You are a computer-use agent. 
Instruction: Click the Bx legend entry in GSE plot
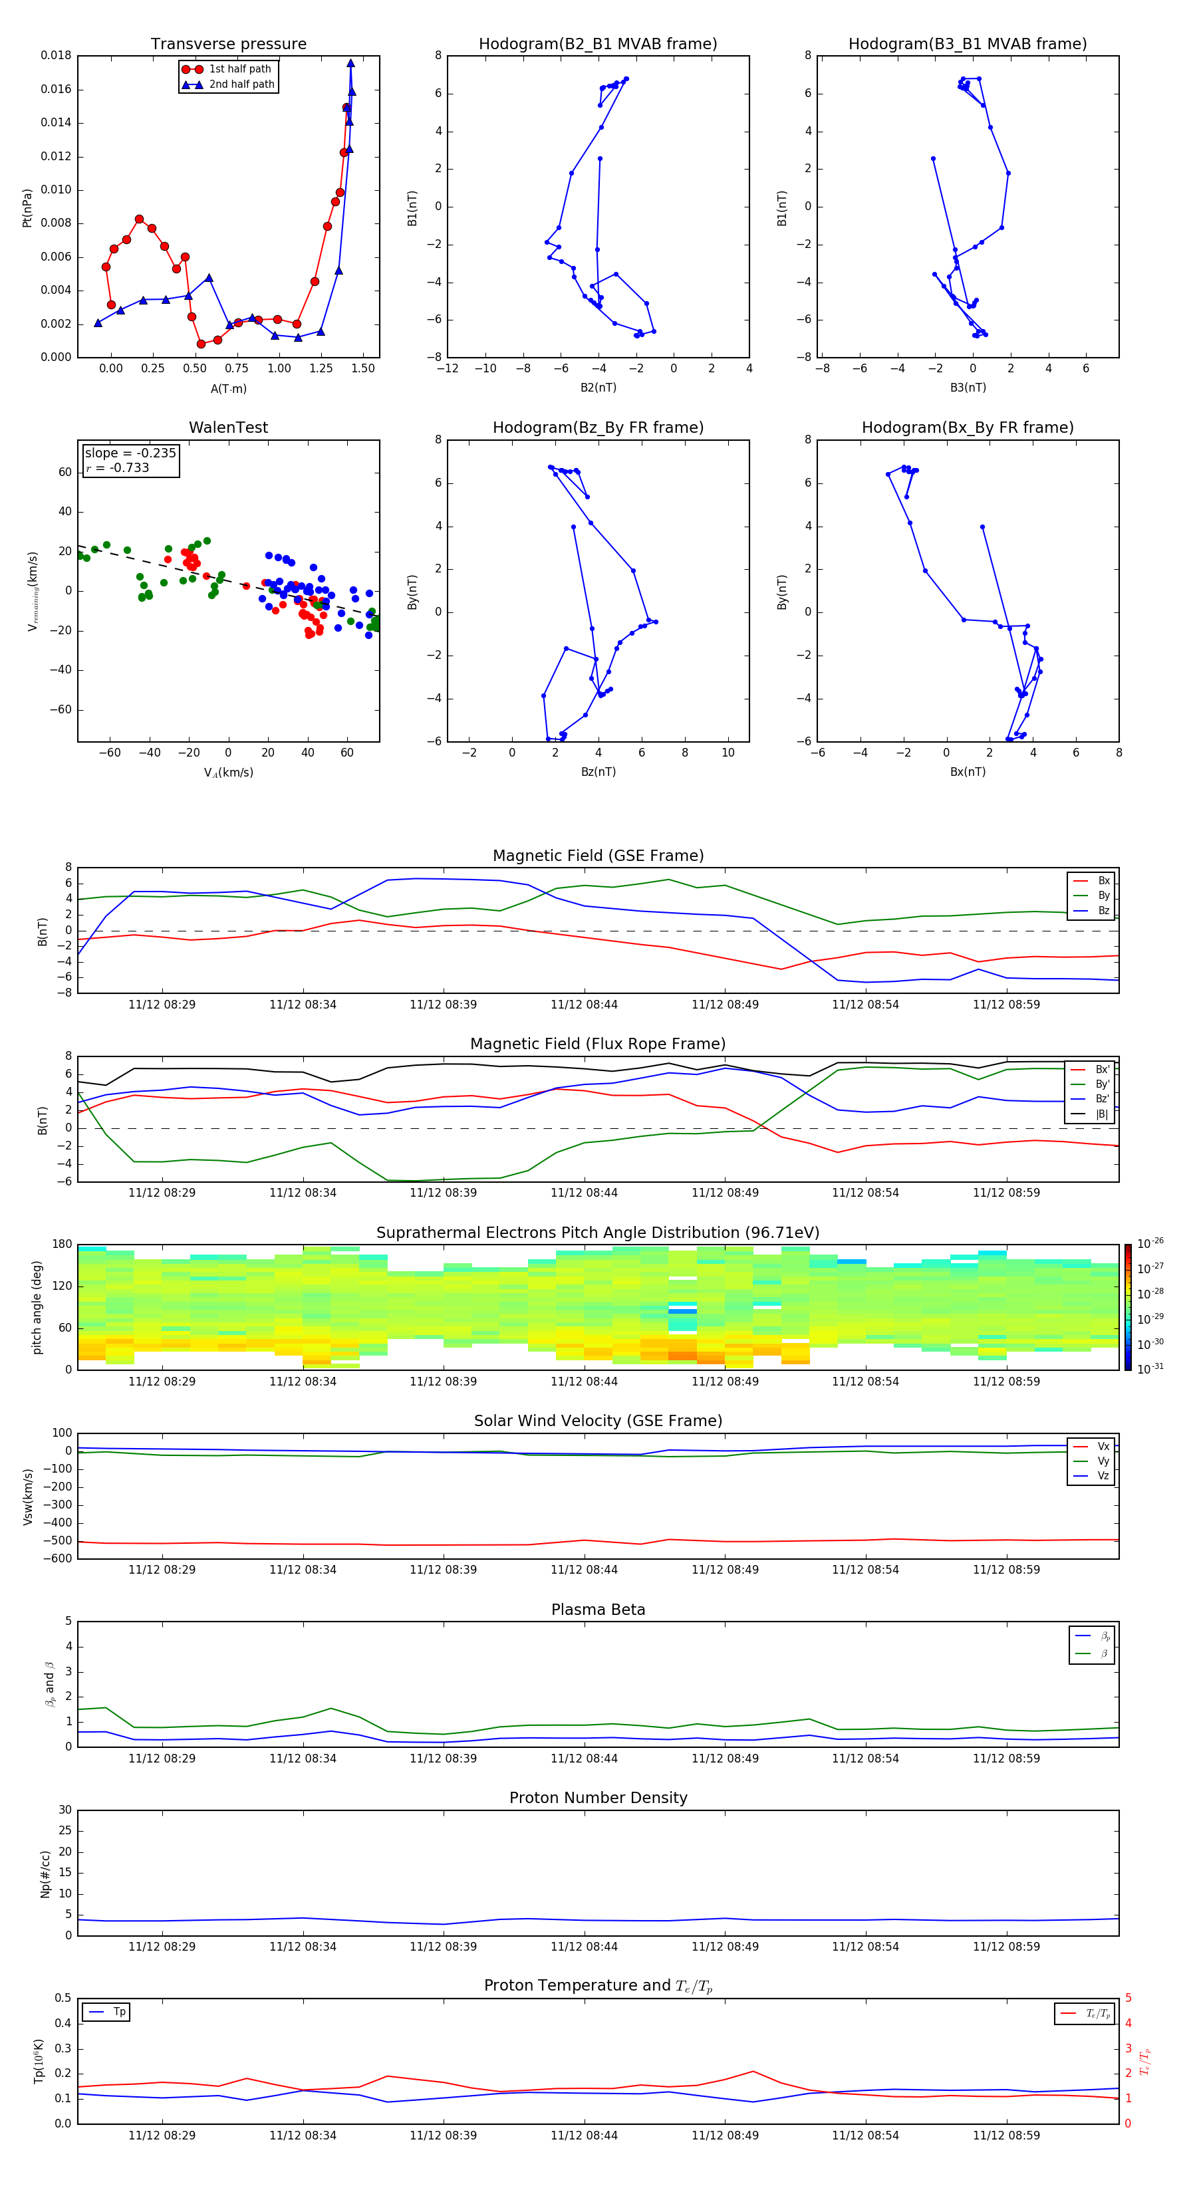pyautogui.click(x=1091, y=881)
